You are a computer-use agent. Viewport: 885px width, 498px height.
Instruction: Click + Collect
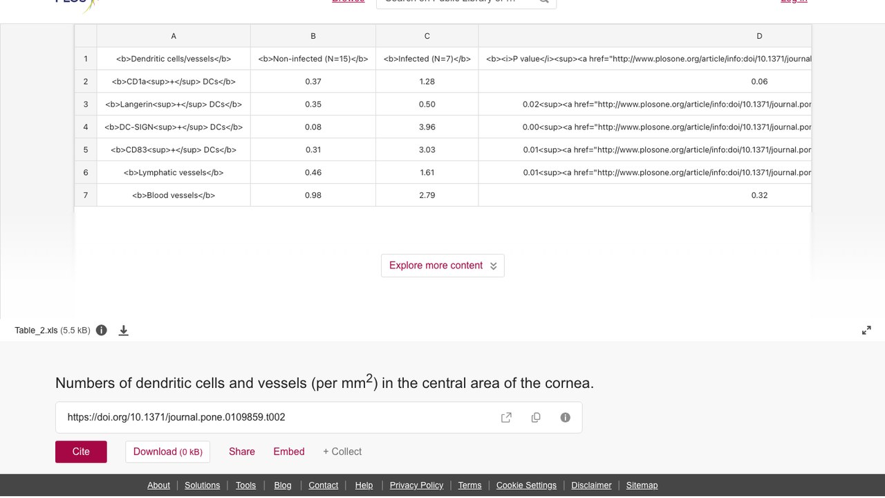[342, 452]
